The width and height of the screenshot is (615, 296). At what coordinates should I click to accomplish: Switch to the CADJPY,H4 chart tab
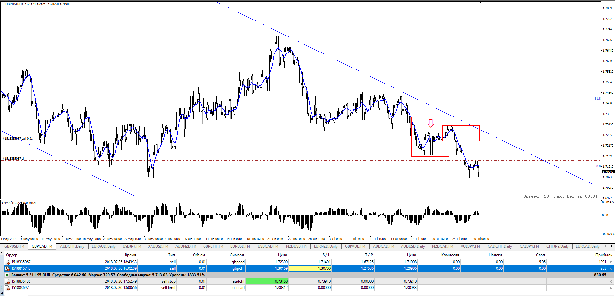click(529, 246)
